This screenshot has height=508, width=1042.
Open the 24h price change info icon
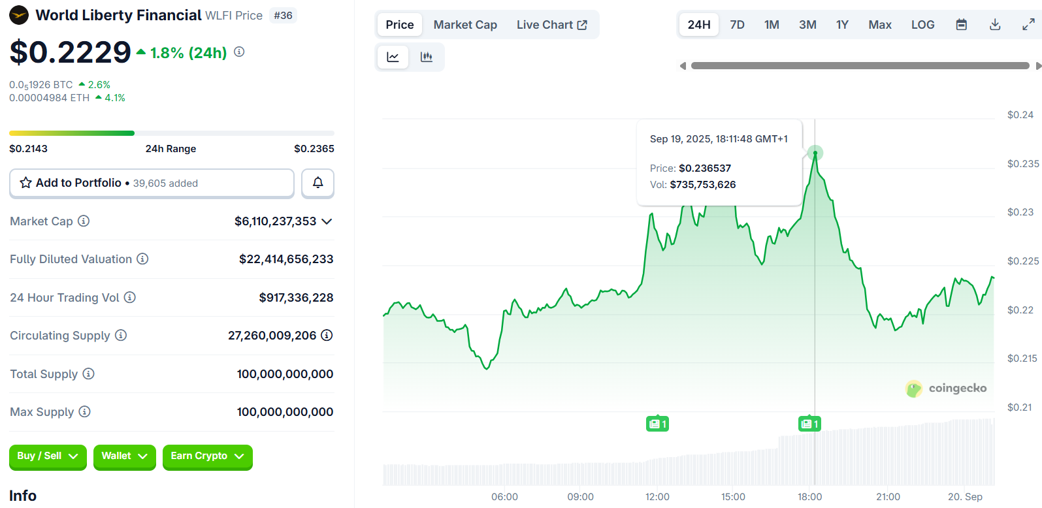pyautogui.click(x=239, y=52)
